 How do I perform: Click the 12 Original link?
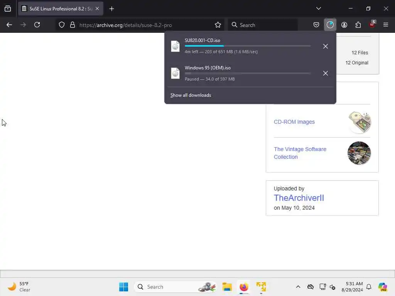coord(357,63)
